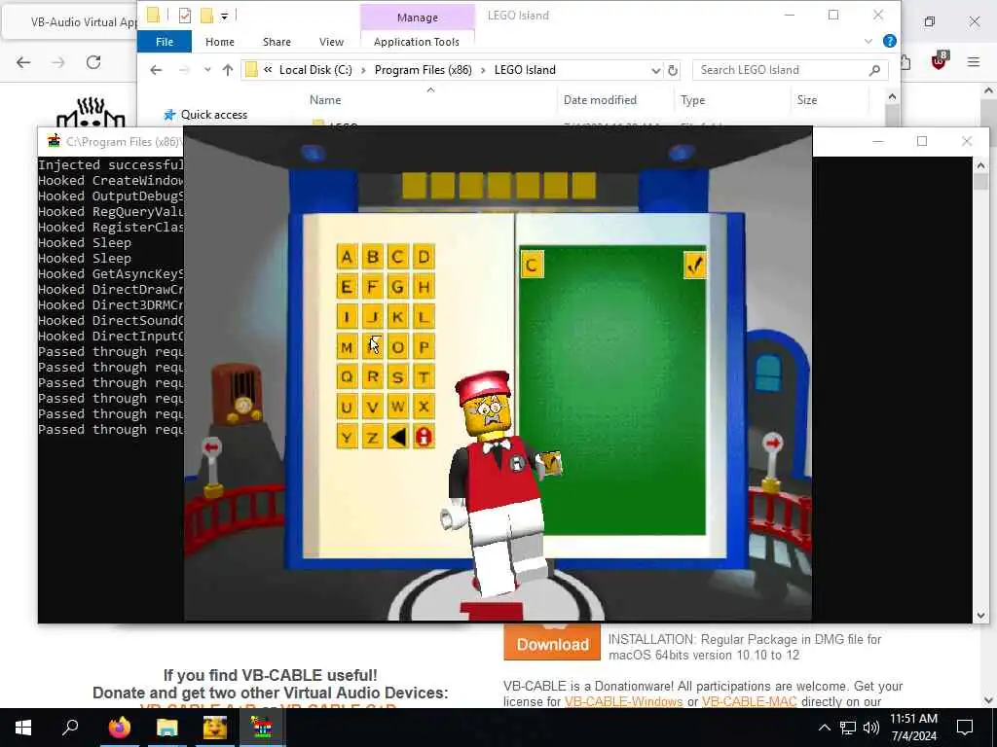Click the orange Download button

pyautogui.click(x=552, y=644)
